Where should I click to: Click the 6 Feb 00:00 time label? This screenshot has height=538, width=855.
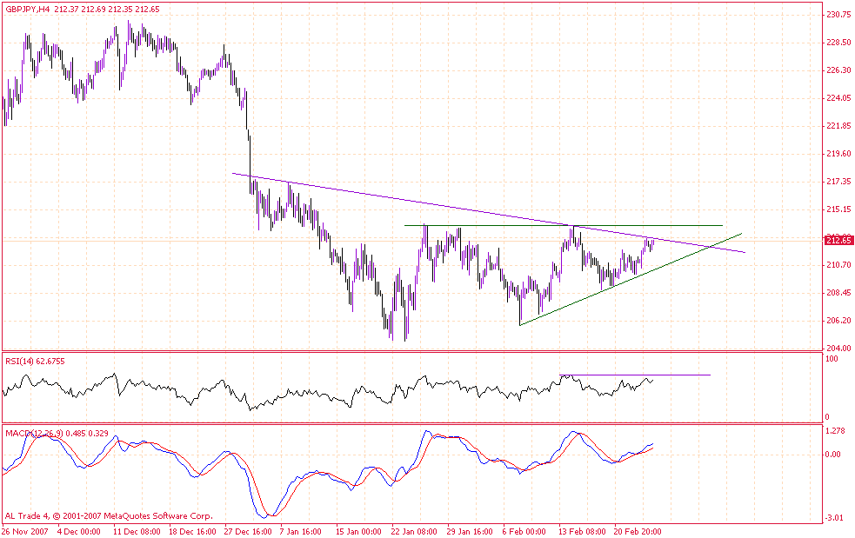pyautogui.click(x=524, y=531)
